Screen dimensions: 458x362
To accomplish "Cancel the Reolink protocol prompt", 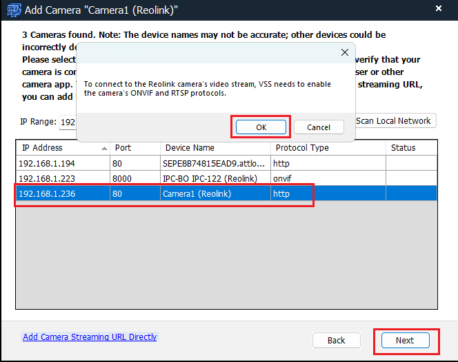I will 319,127.
